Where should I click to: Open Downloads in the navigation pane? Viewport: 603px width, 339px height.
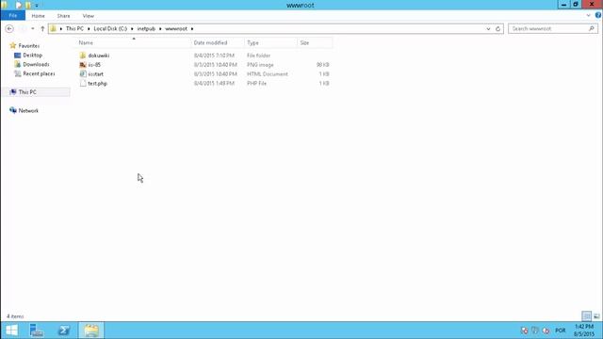click(36, 64)
